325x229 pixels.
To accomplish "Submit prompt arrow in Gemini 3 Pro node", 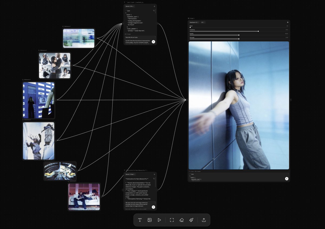I will pyautogui.click(x=153, y=42).
